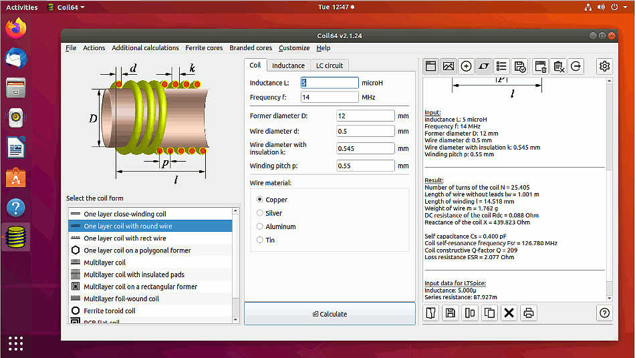Switch to the Coil tab

pyautogui.click(x=255, y=65)
